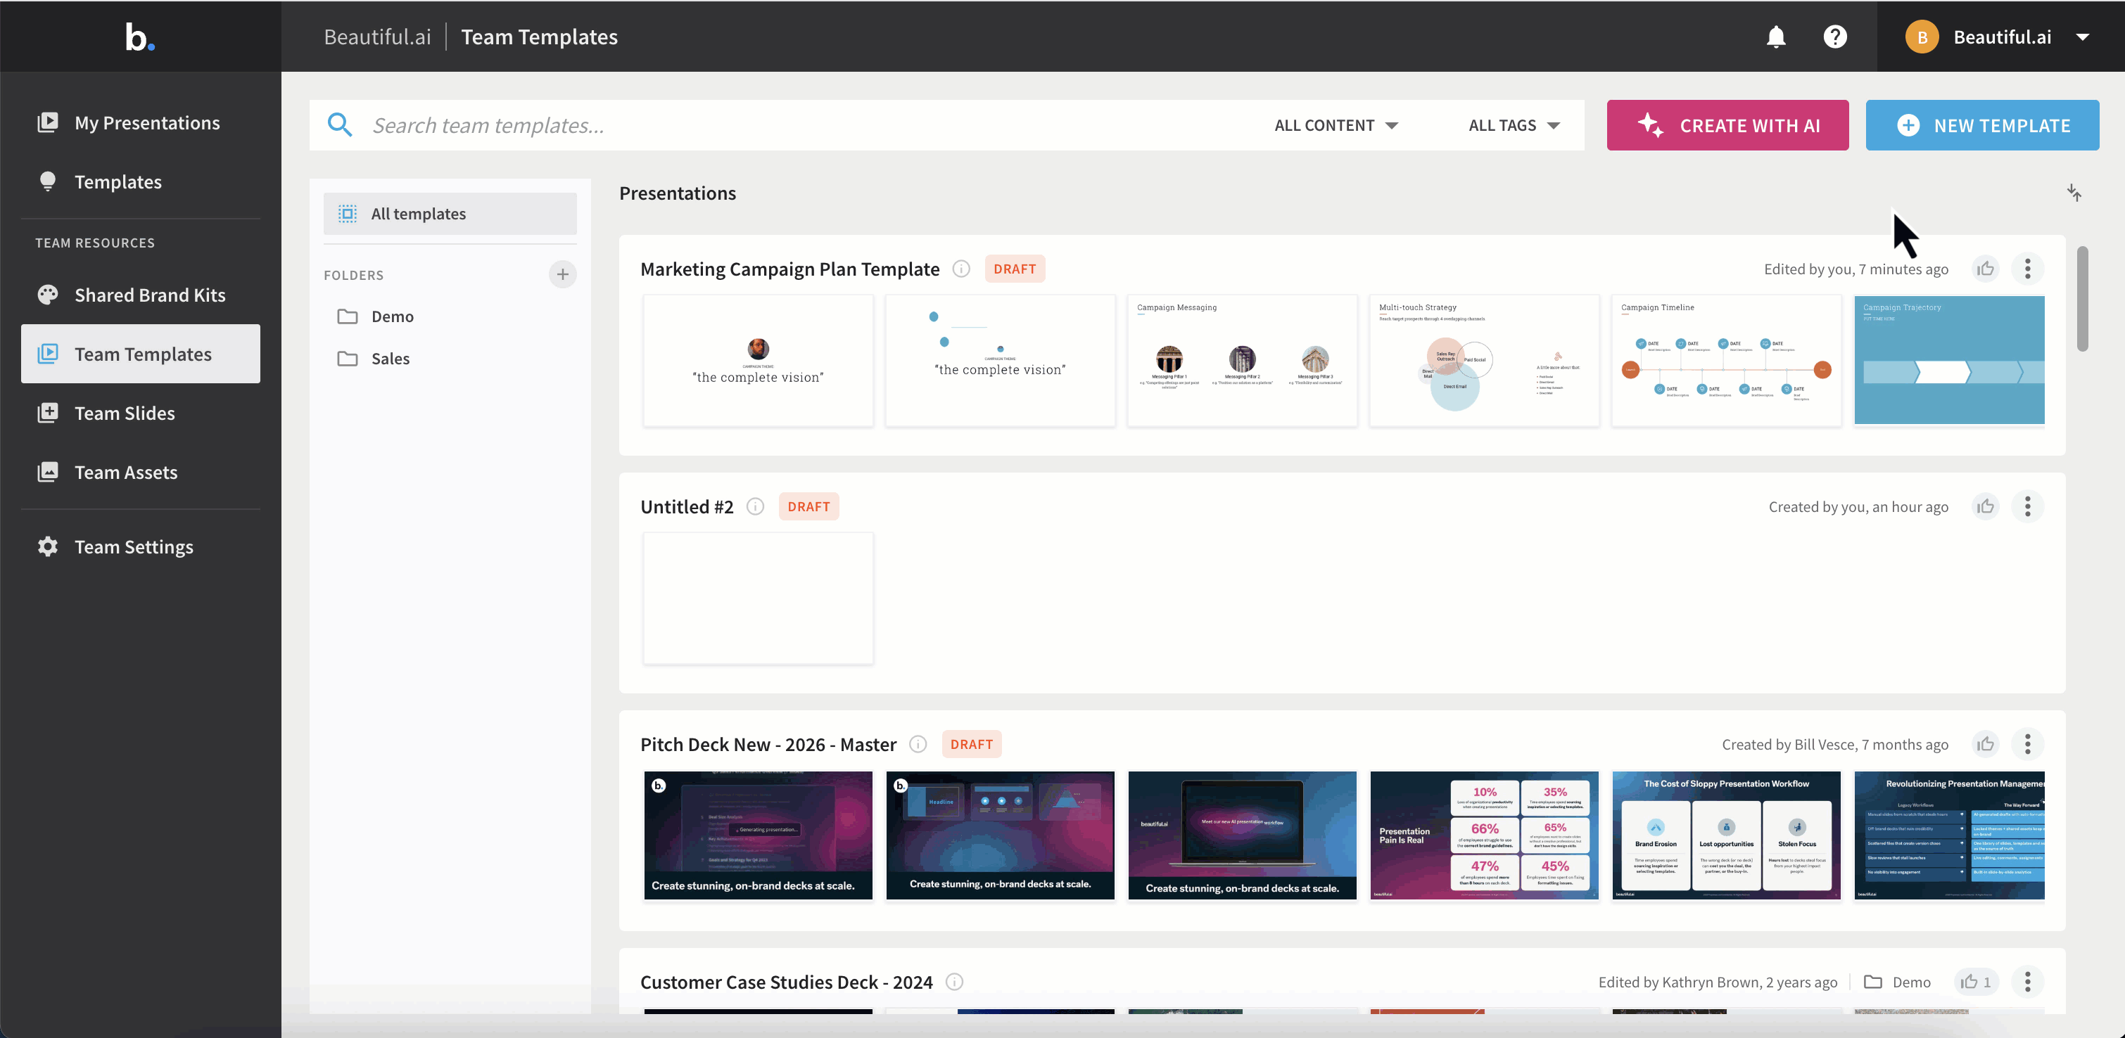The height and width of the screenshot is (1038, 2125).
Task: Click the Team Settings gear icon
Action: pos(48,546)
